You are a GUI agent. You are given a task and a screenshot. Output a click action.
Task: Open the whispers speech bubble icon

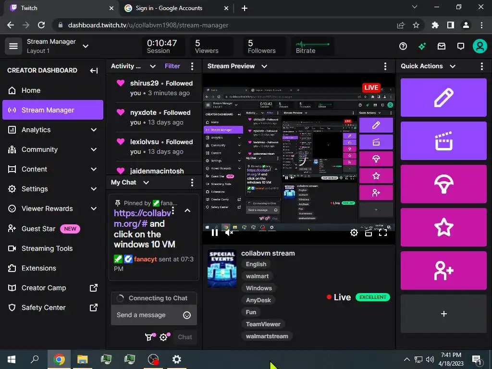tap(461, 47)
